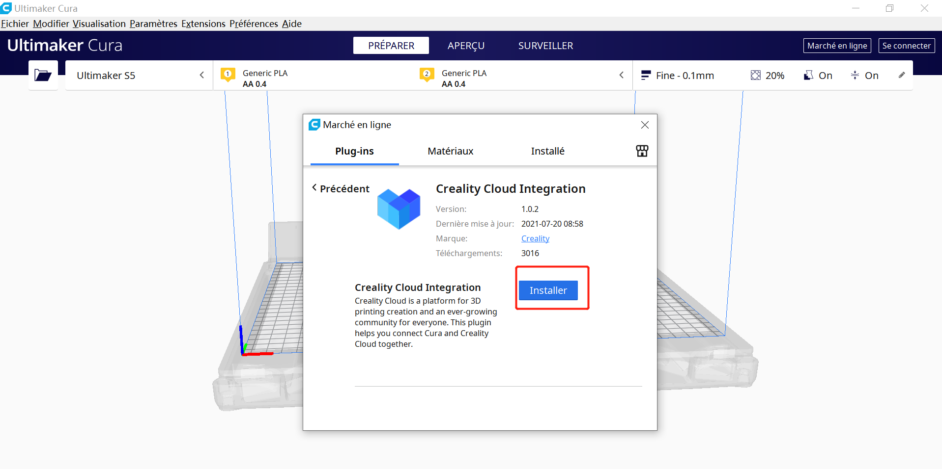Click the infill density icon
Image resolution: width=942 pixels, height=469 pixels.
pyautogui.click(x=755, y=75)
